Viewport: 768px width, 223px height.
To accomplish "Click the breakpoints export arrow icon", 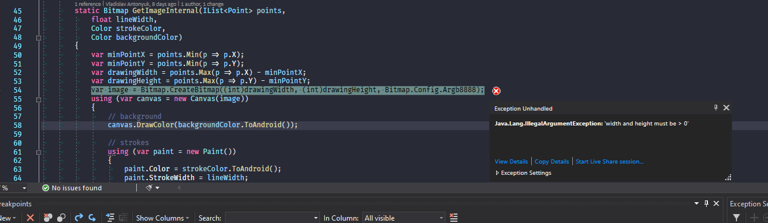I will pos(79,218).
